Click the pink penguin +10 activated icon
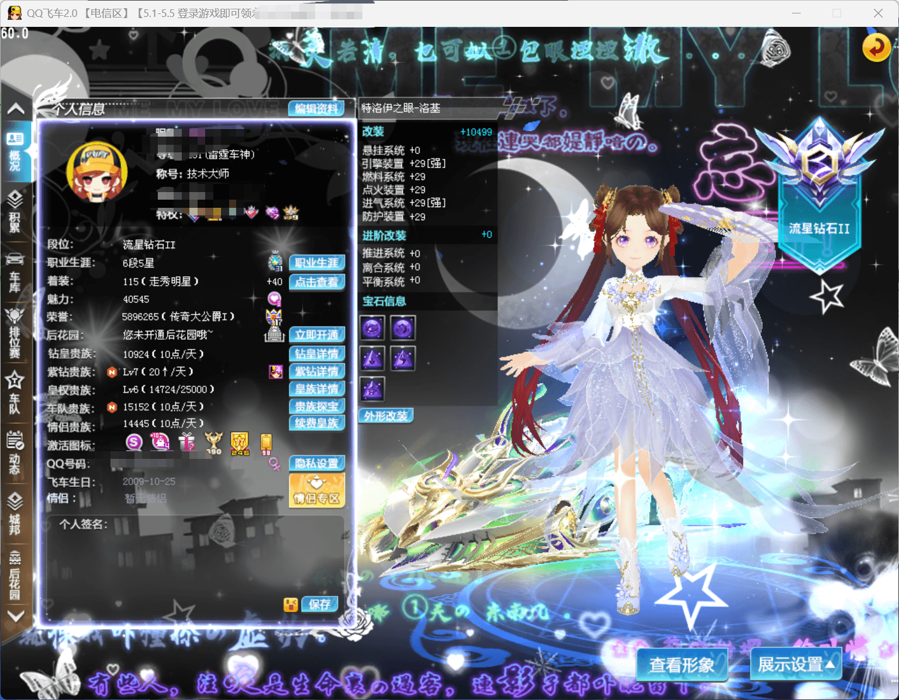 [160, 442]
